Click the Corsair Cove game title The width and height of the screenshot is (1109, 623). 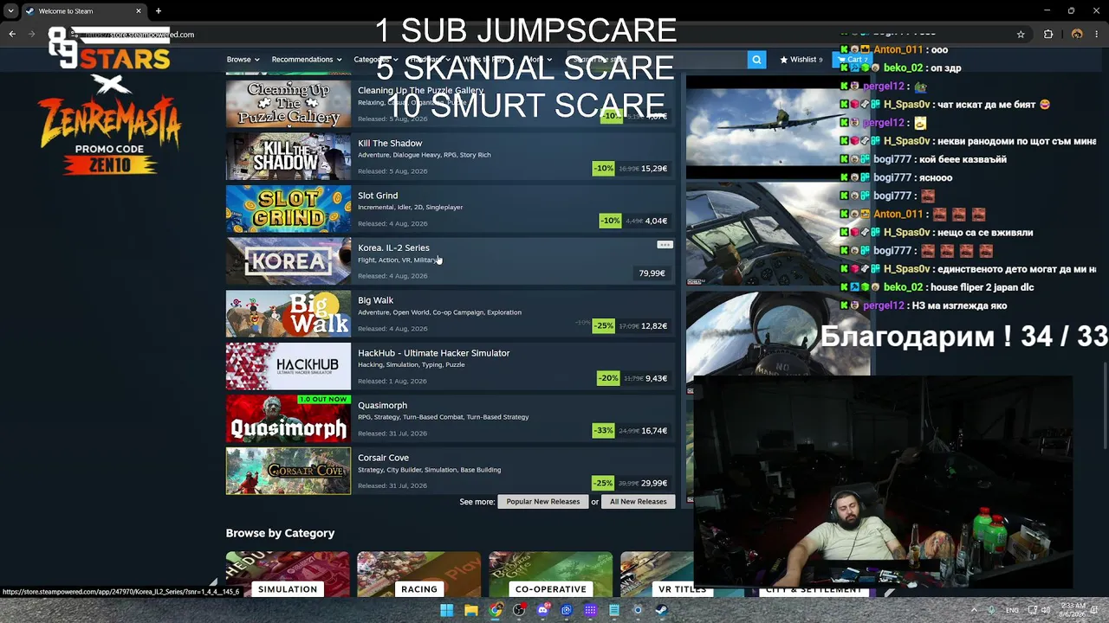[x=383, y=458]
